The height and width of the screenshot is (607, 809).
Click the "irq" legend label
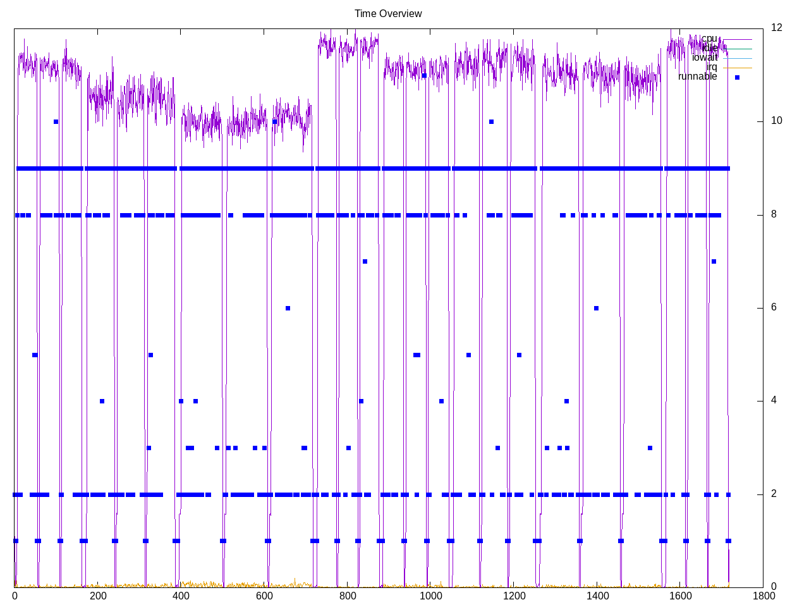[x=712, y=67]
